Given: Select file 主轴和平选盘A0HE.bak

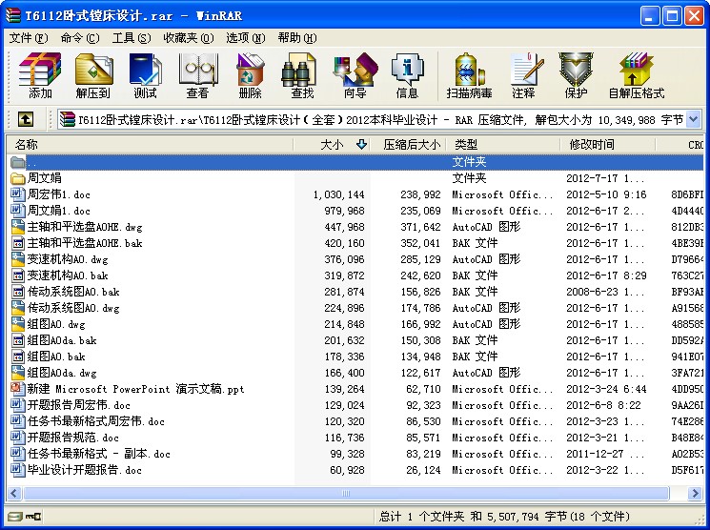Looking at the screenshot, I should coord(85,243).
